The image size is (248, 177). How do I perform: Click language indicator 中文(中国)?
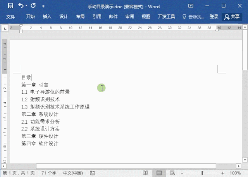tap(73, 173)
